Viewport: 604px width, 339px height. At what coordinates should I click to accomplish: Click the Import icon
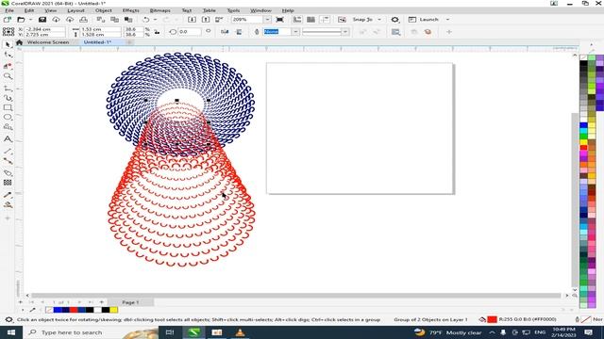coord(192,20)
